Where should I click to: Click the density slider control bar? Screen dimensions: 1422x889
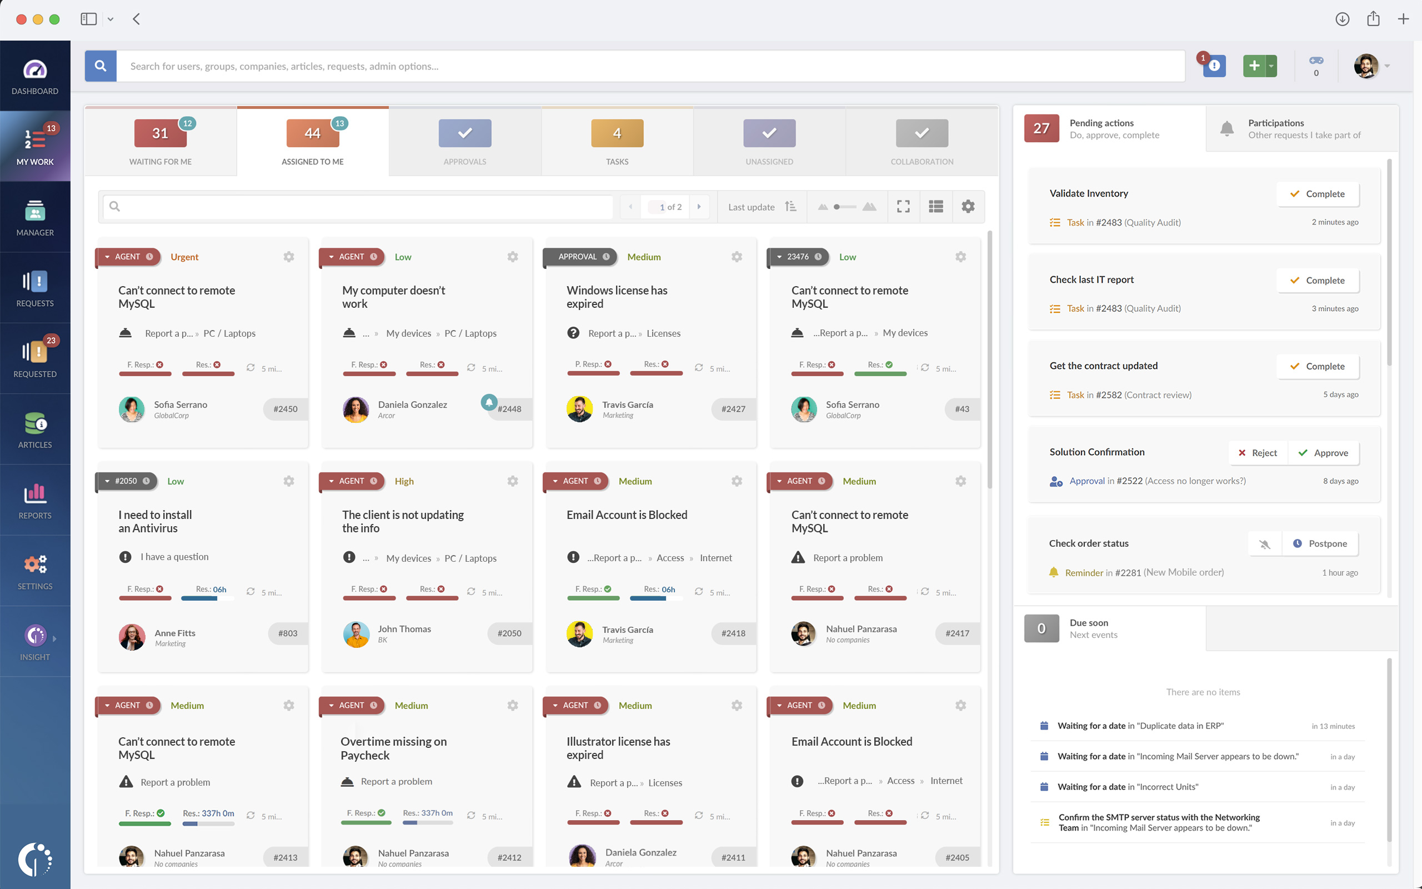coord(845,207)
